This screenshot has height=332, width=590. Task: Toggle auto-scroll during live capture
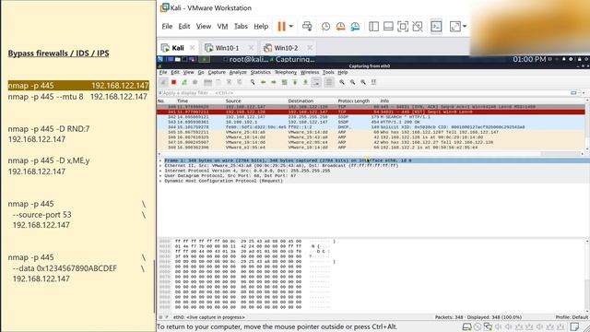316,82
